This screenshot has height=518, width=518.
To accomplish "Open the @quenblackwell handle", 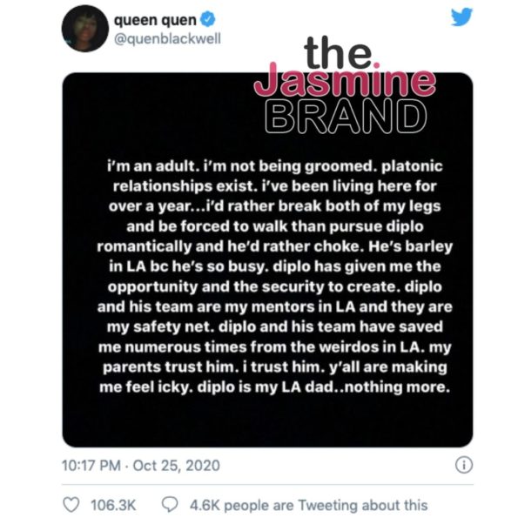I will click(x=167, y=39).
